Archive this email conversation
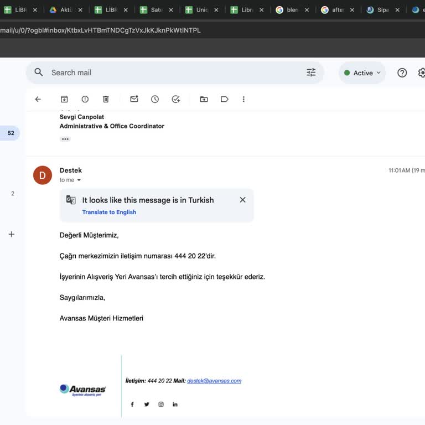Image resolution: width=425 pixels, height=425 pixels. [64, 99]
